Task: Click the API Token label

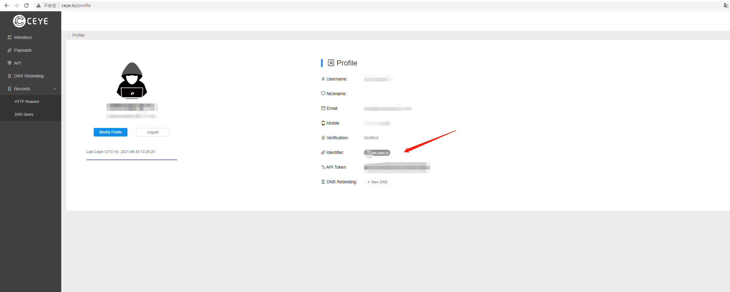Action: [x=336, y=167]
